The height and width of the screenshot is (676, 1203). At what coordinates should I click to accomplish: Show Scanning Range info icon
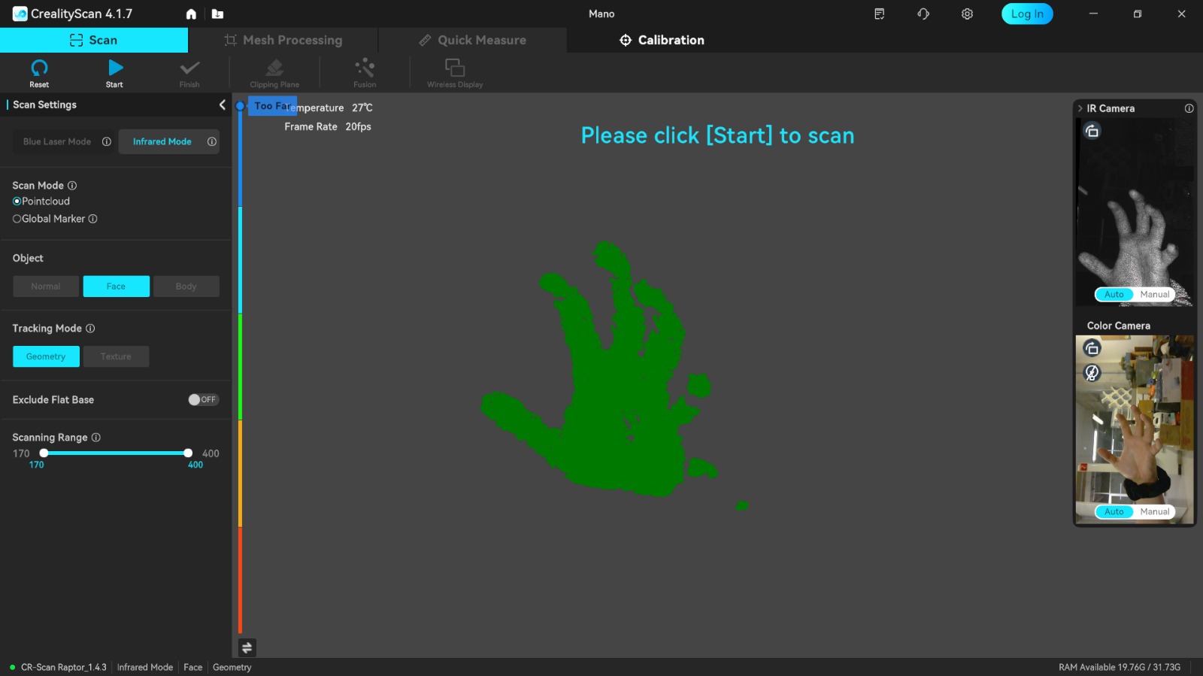tap(96, 438)
